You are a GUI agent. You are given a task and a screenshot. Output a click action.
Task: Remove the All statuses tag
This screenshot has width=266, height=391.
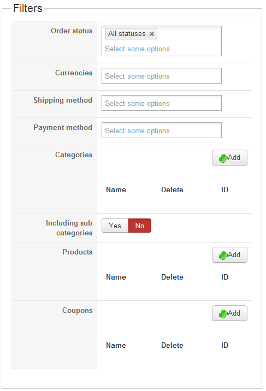point(152,34)
